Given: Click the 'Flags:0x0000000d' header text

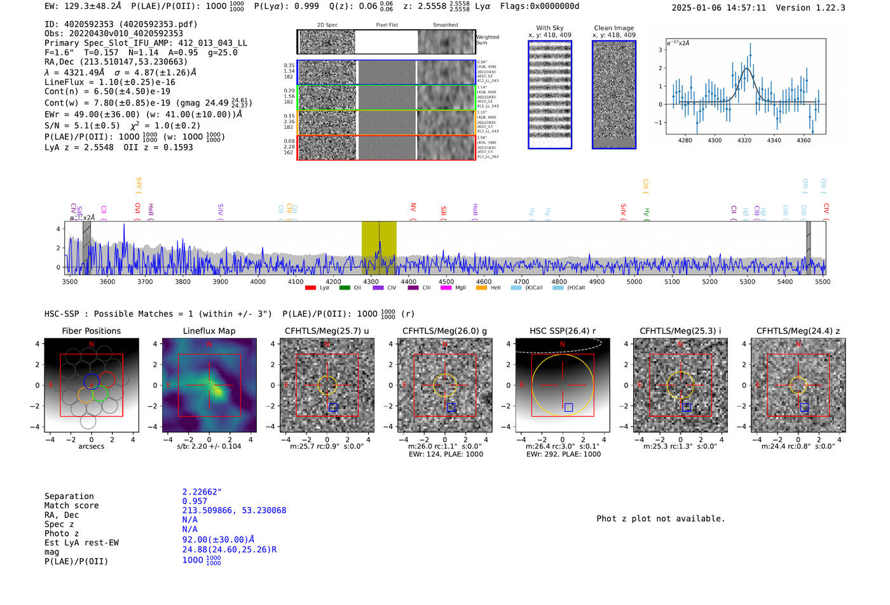Looking at the screenshot, I should pos(540,6).
